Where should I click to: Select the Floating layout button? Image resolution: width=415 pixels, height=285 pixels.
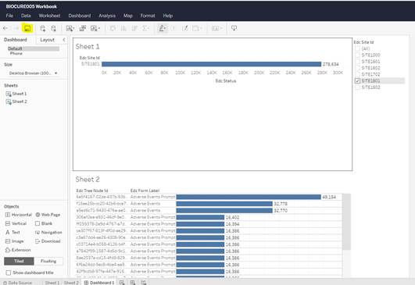pyautogui.click(x=48, y=261)
